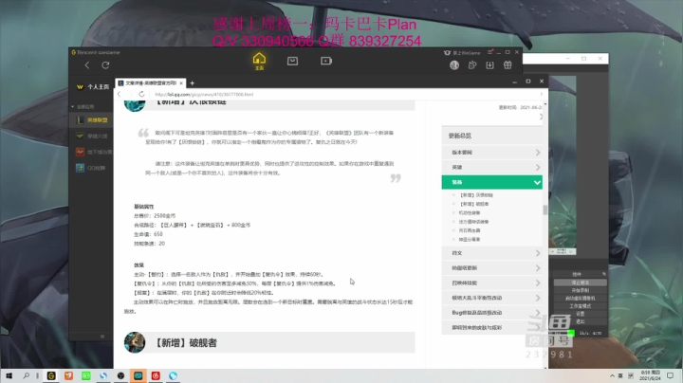Focus the lol.qq.com address bar
This screenshot has height=383, width=683.
click(344, 94)
